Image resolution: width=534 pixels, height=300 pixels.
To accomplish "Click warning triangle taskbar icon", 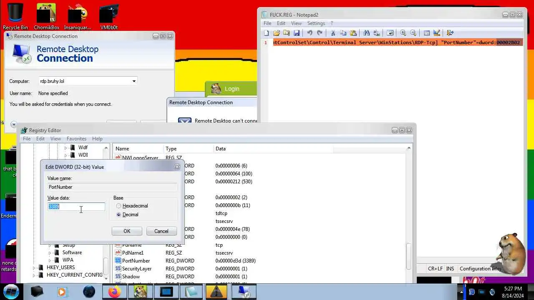I will pyautogui.click(x=217, y=292).
